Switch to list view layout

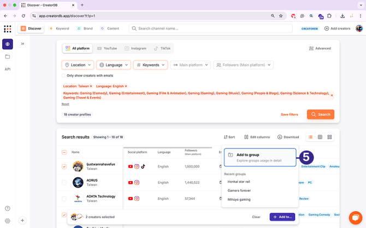[310, 137]
